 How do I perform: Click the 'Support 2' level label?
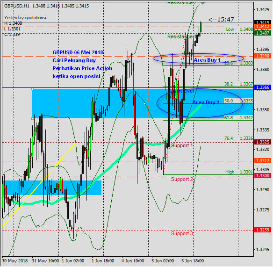coord(182,179)
